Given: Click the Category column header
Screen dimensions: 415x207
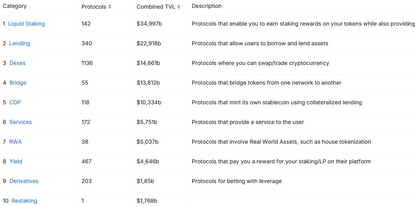Looking at the screenshot, I should pos(15,6).
